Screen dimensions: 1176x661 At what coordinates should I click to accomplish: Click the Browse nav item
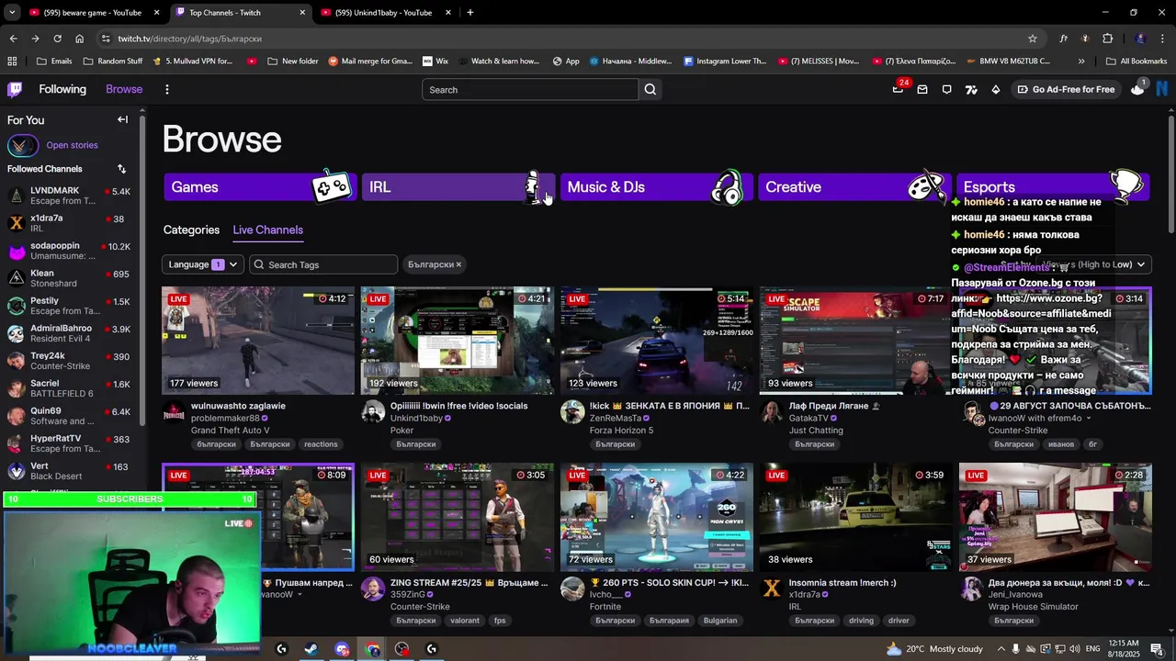pos(124,89)
